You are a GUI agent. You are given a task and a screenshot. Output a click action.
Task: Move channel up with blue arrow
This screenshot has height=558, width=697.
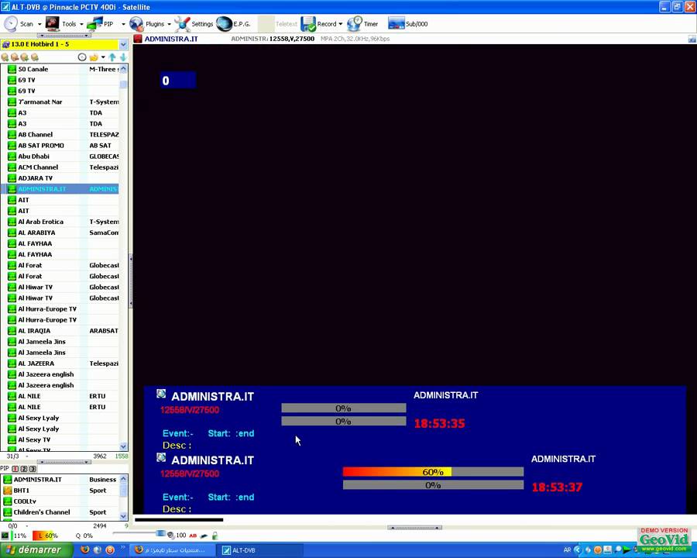(x=112, y=57)
